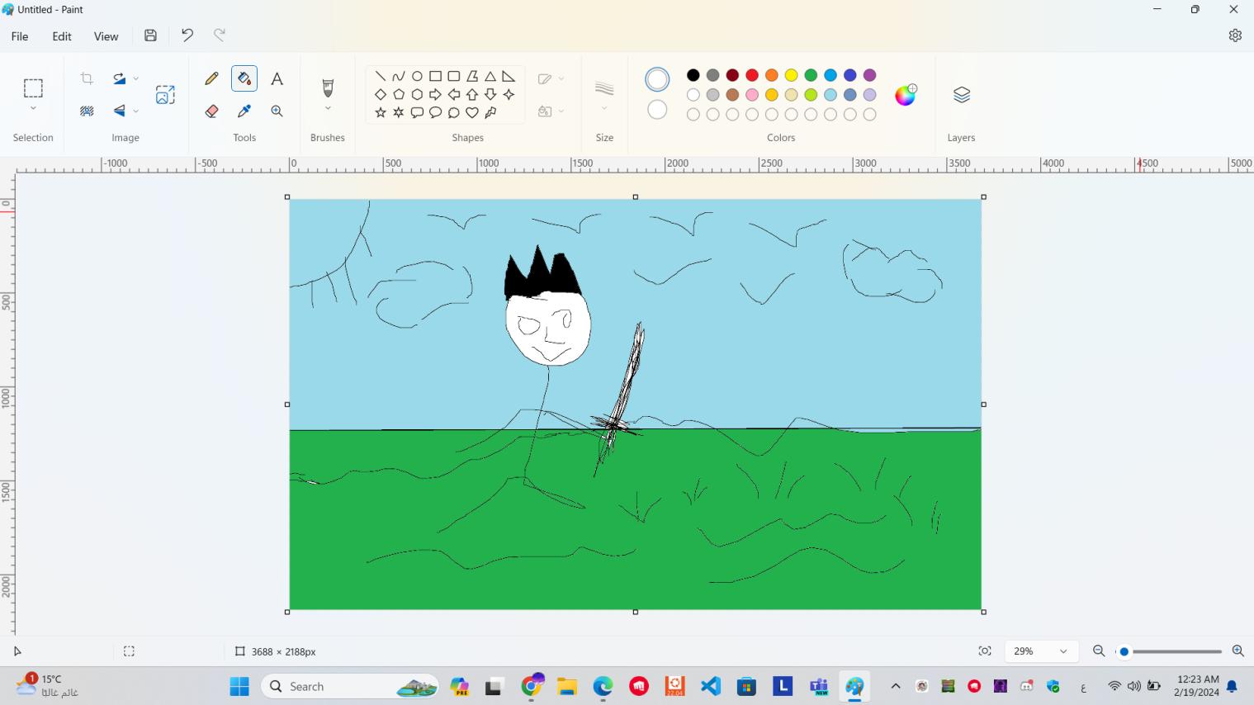Open the View menu
Screen dimensions: 1254x705
106,35
